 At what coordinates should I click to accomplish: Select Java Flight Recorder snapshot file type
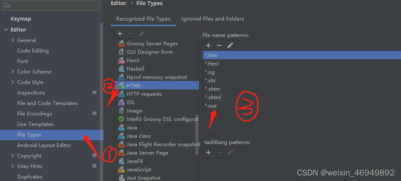[x=157, y=144]
